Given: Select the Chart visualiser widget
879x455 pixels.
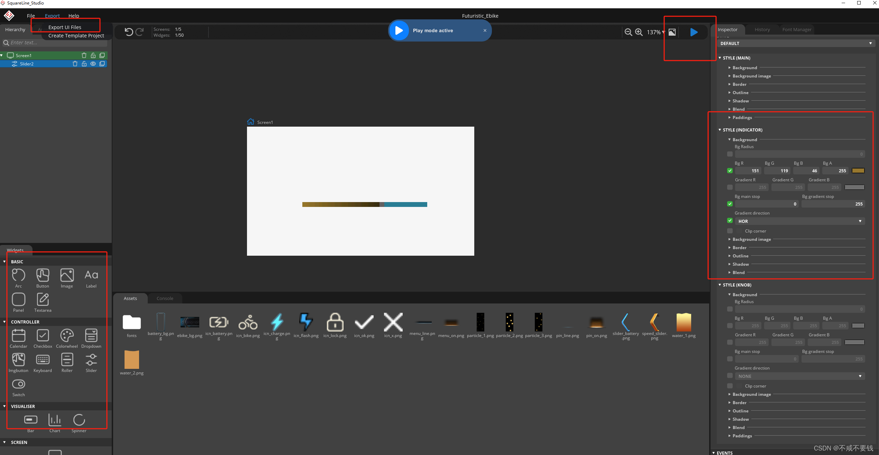Looking at the screenshot, I should click(x=55, y=420).
